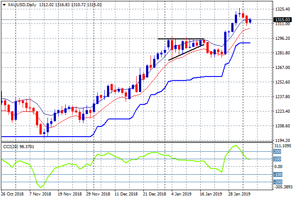Image resolution: width=293 pixels, height=199 pixels.
Task: Select the black horizontal resistance line near 1296
Action: click(x=181, y=39)
